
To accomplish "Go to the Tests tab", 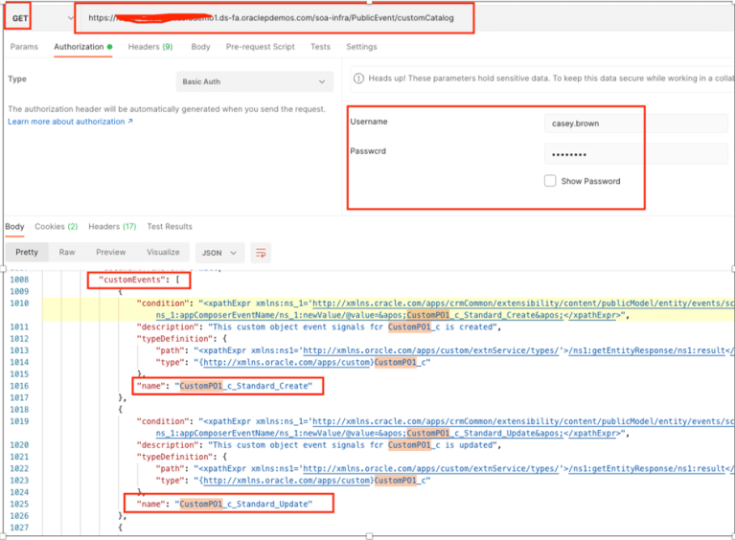I will tap(320, 47).
